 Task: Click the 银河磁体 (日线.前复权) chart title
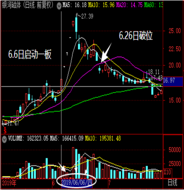[x=28, y=5]
